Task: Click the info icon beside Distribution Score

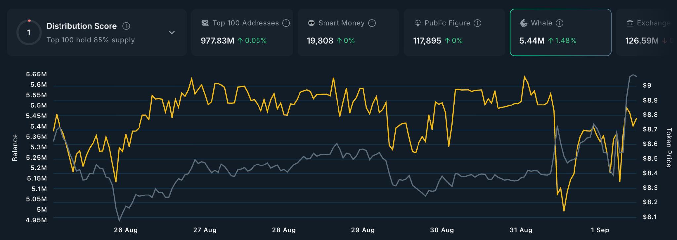Action: point(126,26)
